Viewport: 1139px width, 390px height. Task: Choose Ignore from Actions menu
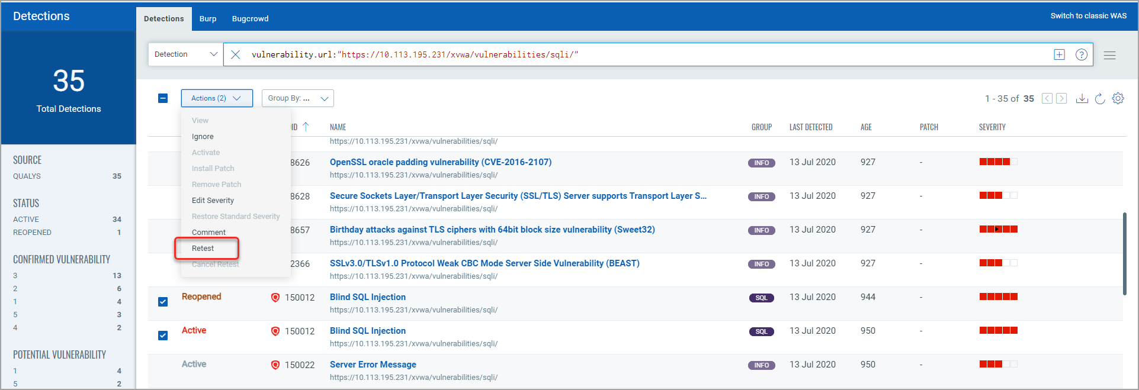pyautogui.click(x=203, y=137)
